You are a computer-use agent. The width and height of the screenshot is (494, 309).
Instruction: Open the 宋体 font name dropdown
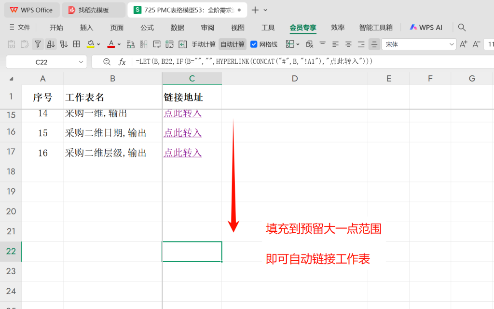coord(451,44)
